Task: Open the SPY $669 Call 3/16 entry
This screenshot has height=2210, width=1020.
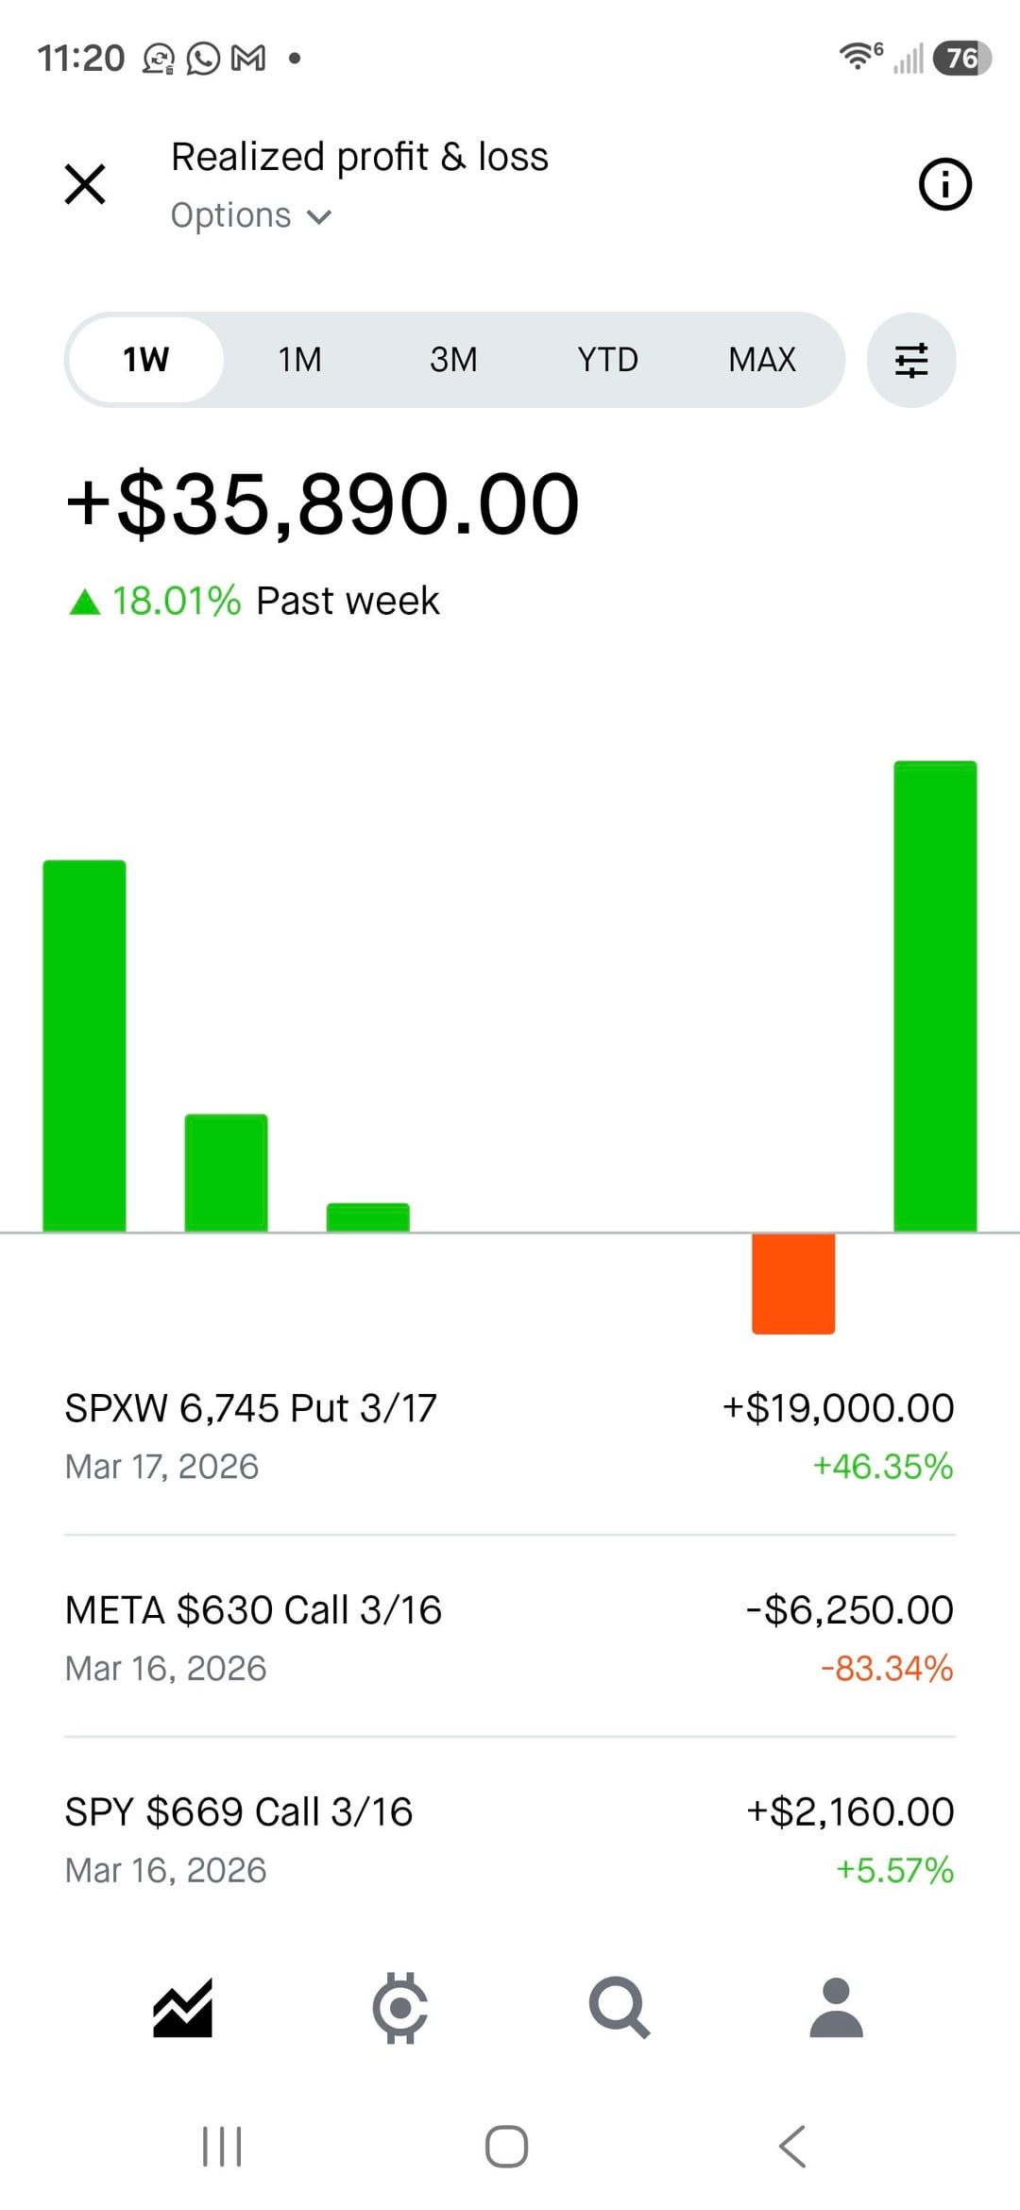Action: [x=509, y=1839]
